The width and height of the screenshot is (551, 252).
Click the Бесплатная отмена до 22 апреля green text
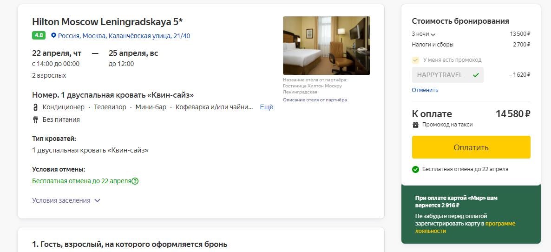[x=81, y=181]
